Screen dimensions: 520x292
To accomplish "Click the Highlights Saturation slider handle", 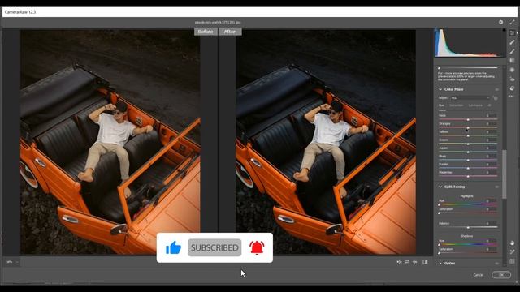I will point(439,213).
